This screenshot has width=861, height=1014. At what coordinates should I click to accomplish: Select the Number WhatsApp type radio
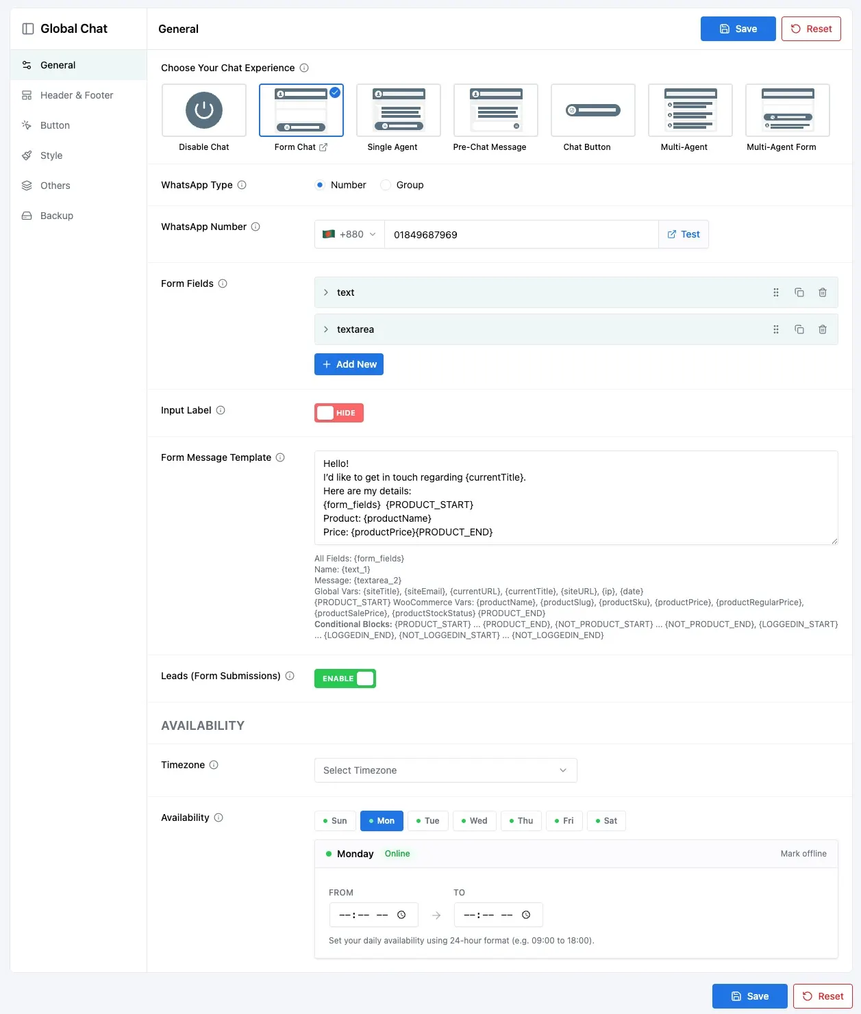pos(320,185)
